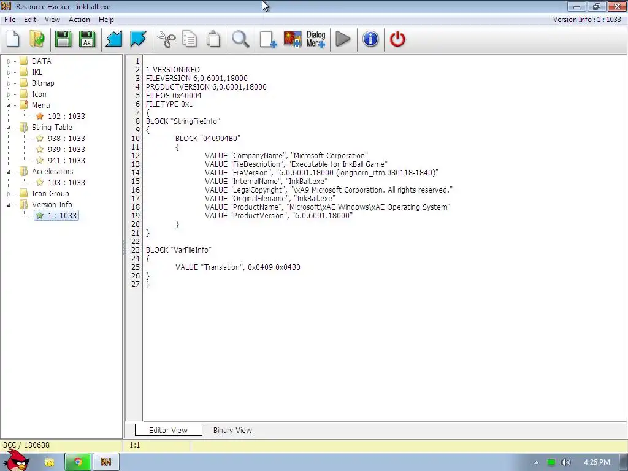Click the Save floppy disk icon
The height and width of the screenshot is (471, 628).
point(63,39)
